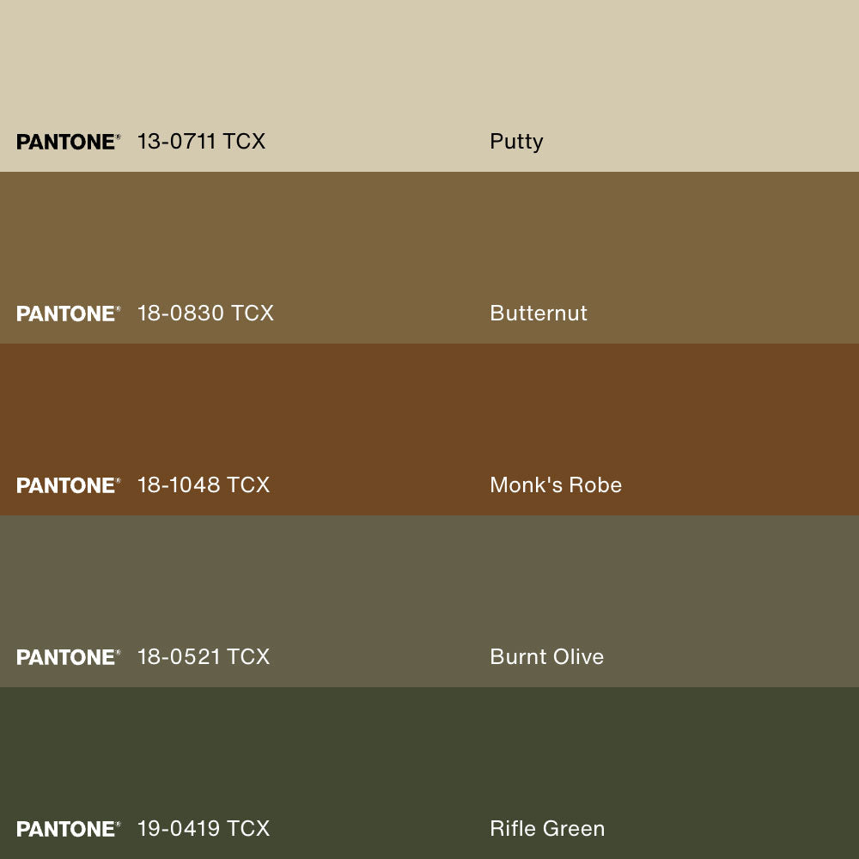859x859 pixels.
Task: Click the color code 13-0711 TCX
Action: [201, 142]
